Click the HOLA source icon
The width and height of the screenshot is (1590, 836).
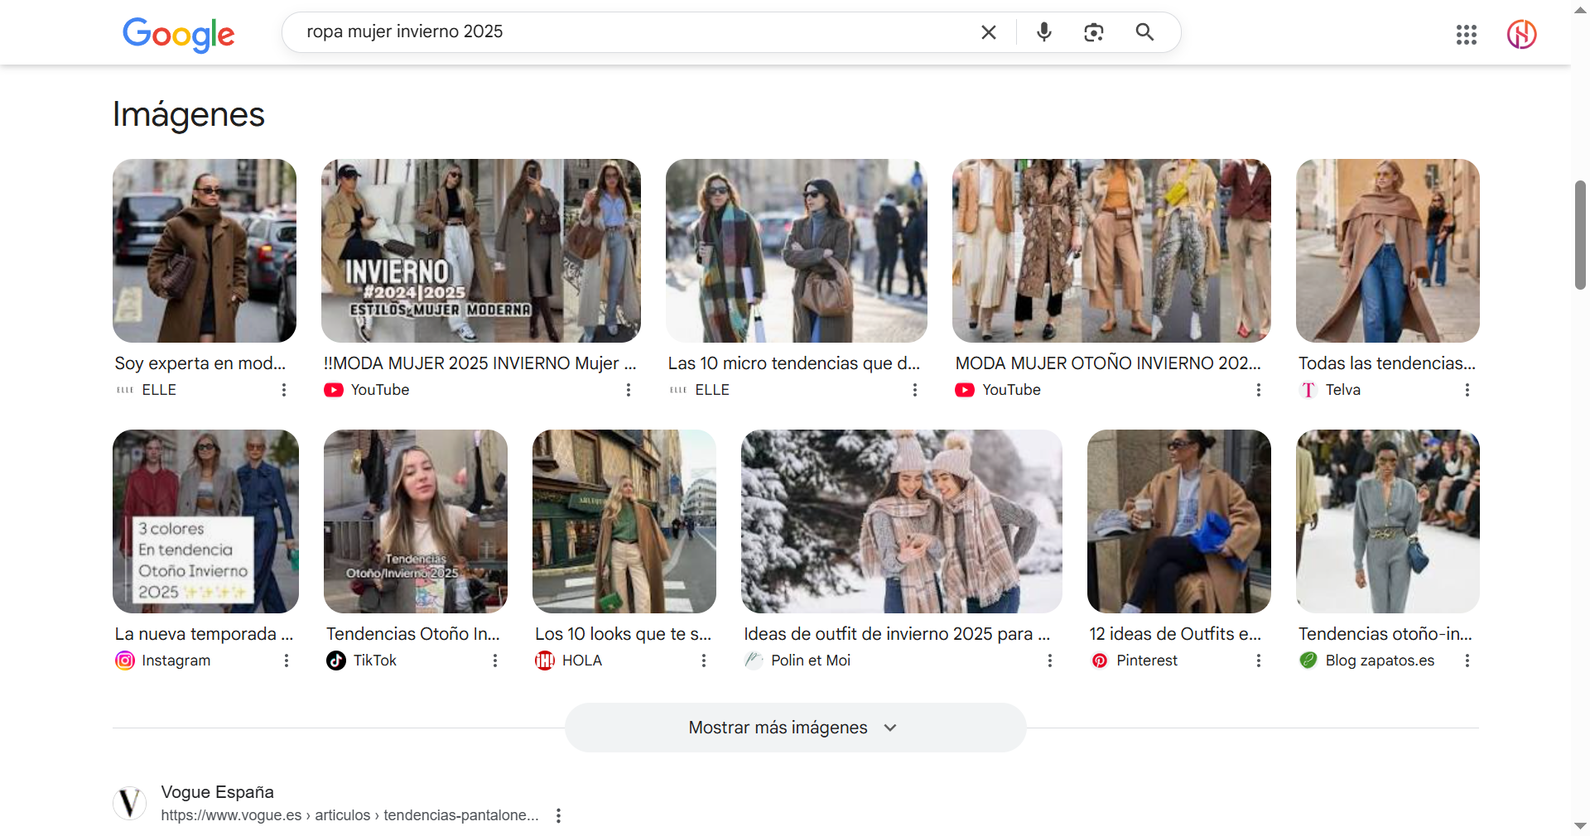click(x=545, y=661)
